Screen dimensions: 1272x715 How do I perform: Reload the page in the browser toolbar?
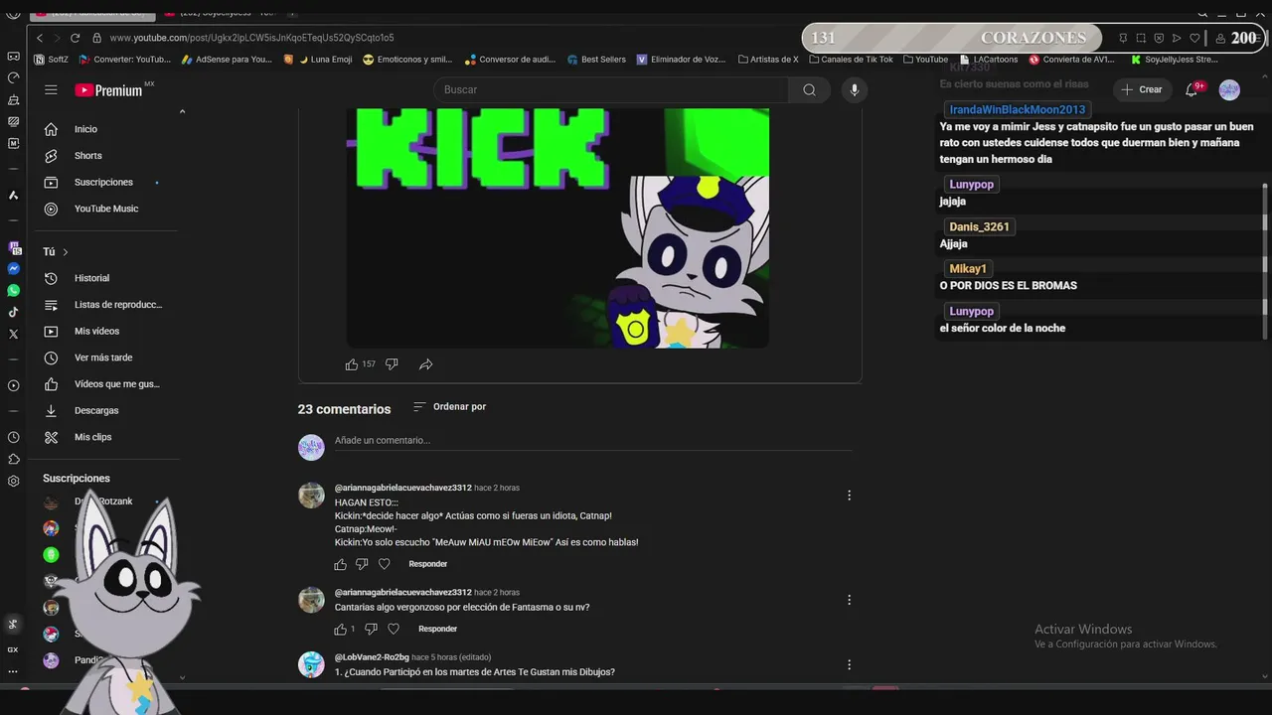tap(75, 38)
